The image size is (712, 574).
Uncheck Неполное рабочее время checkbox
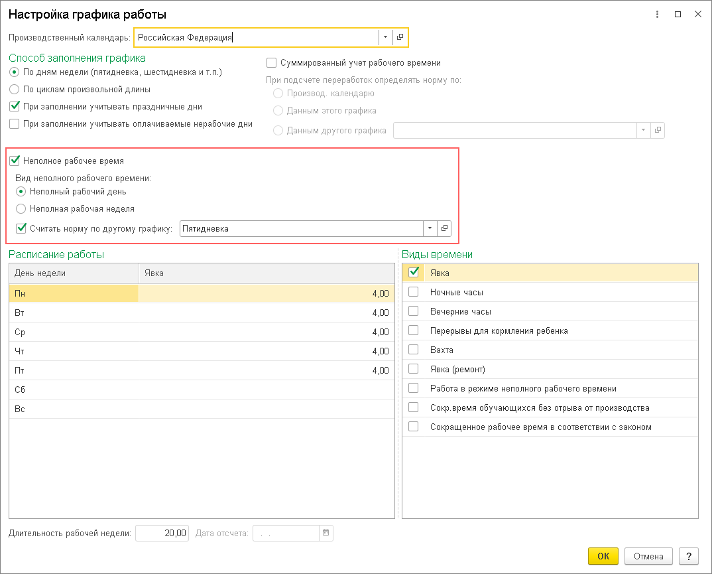click(15, 161)
